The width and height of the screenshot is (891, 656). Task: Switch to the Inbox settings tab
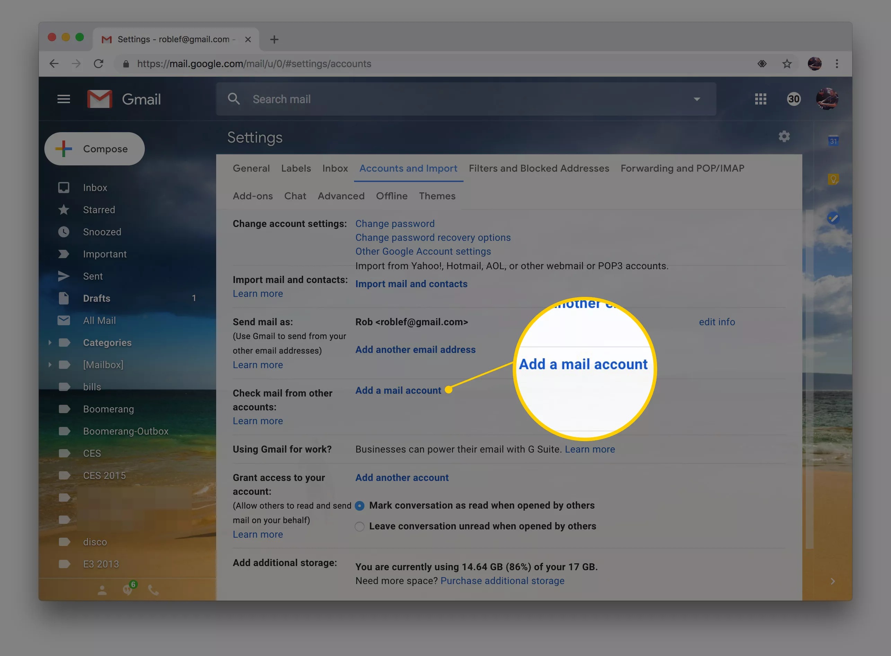pos(335,168)
